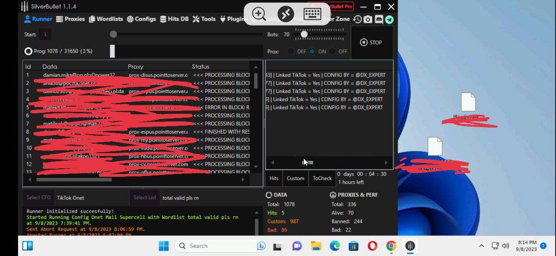The width and height of the screenshot is (556, 256).
Task: Open the Proxies tab
Action: [70, 19]
